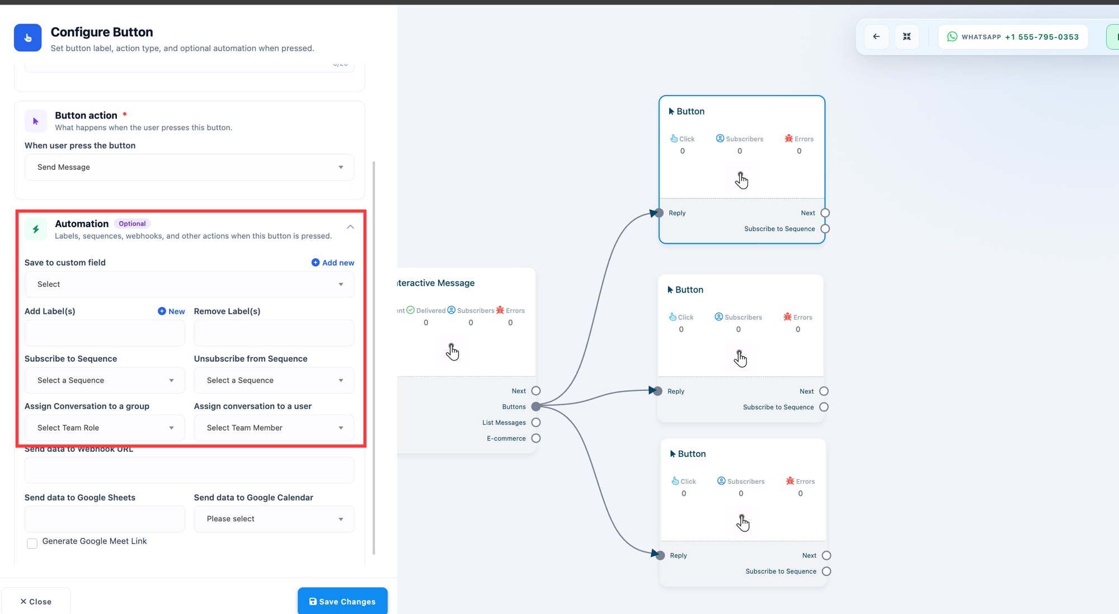Click the Delivered checkmark icon in Interactive Message
This screenshot has width=1119, height=614.
click(x=411, y=310)
